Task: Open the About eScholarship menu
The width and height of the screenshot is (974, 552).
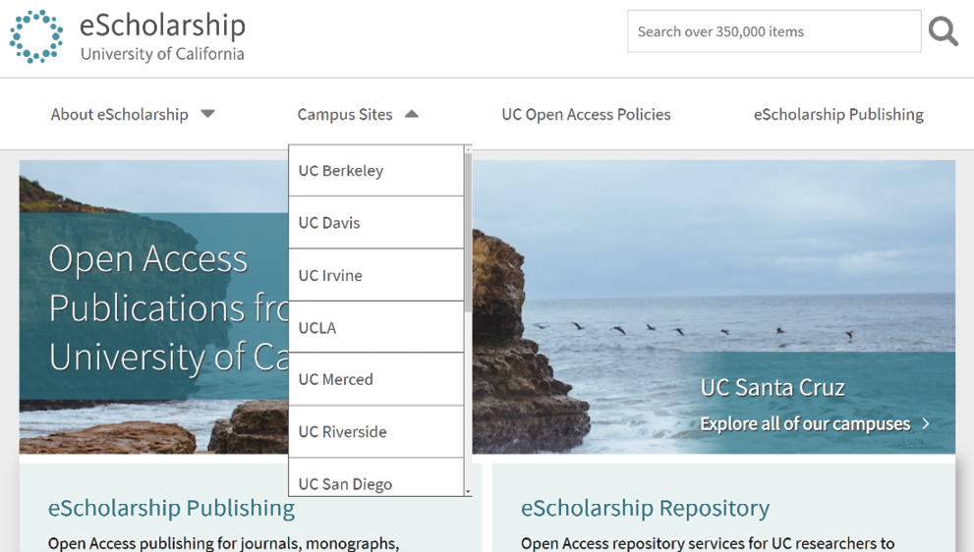Action: pos(119,114)
